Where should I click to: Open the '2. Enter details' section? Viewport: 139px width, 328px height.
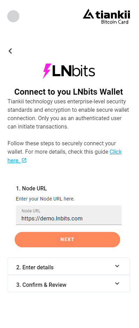69,266
